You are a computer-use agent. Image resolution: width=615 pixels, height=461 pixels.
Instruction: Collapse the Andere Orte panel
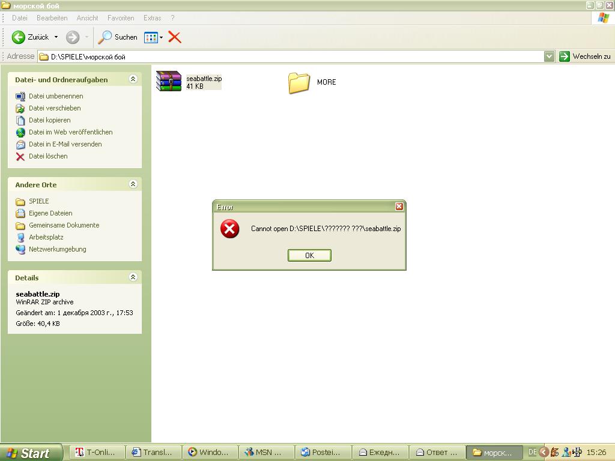[x=133, y=184]
